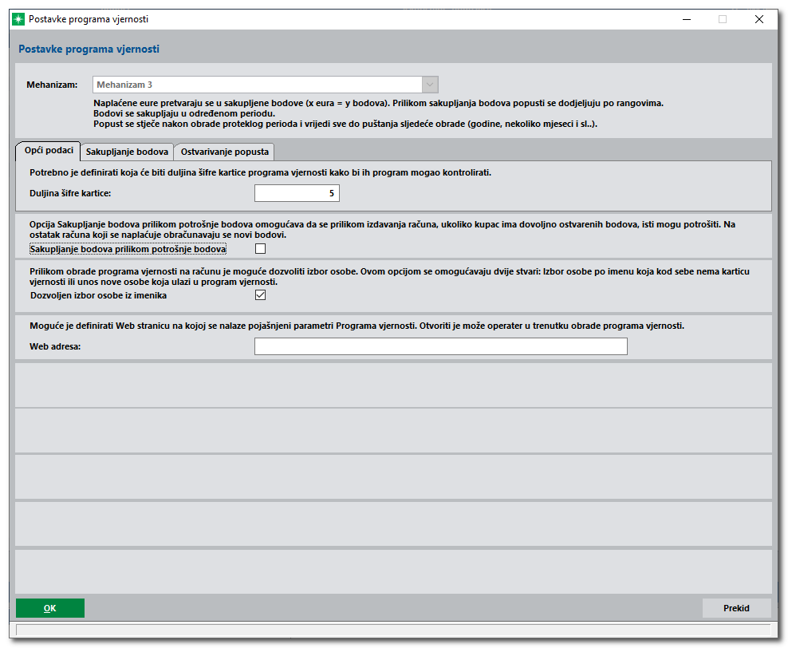The image size is (788, 648).
Task: Click into the Web adresa field
Action: tap(441, 346)
